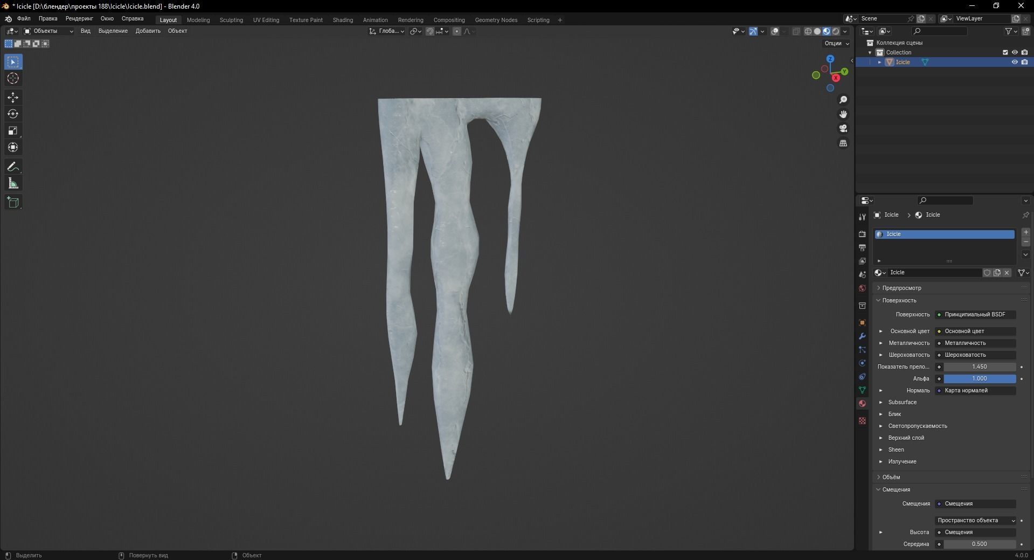
Task: Open the Particles properties tab
Action: [862, 349]
